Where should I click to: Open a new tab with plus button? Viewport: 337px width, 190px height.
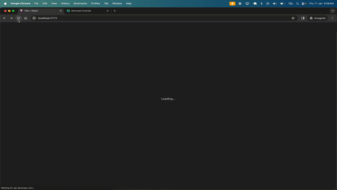click(x=115, y=11)
